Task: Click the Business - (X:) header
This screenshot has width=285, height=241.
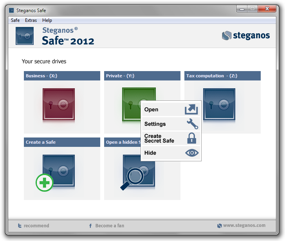Action: 62,76
